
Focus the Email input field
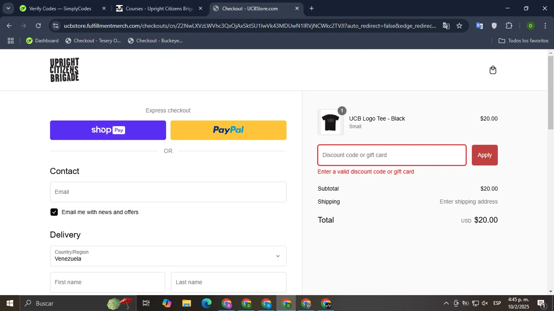(x=168, y=192)
